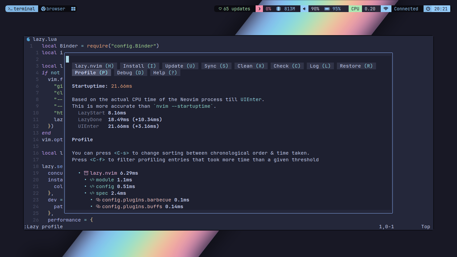
Task: Click the pink moon icon
Action: 259,9
